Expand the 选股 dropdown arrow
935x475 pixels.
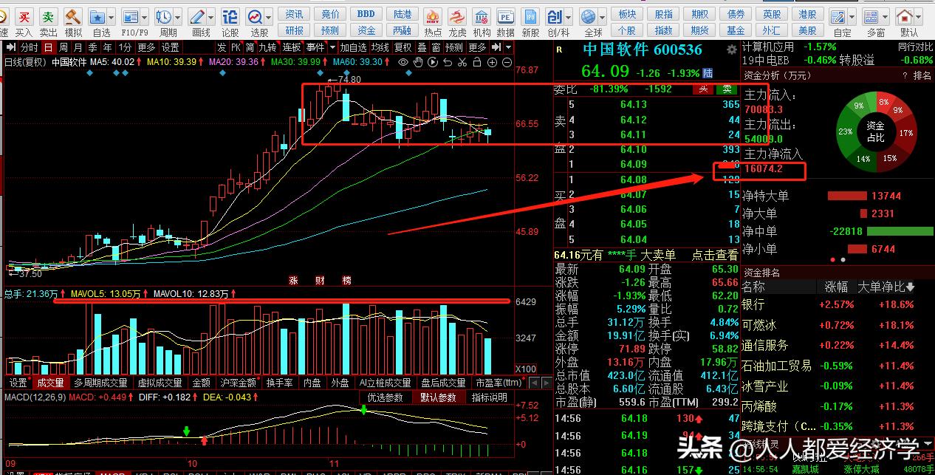[x=269, y=16]
